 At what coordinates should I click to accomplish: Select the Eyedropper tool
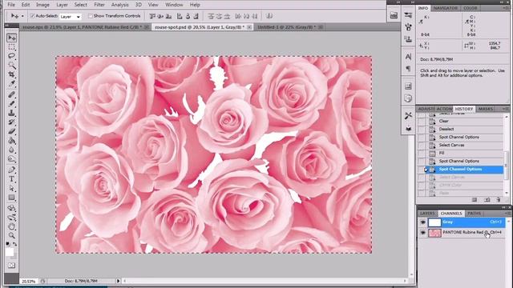tap(12, 83)
